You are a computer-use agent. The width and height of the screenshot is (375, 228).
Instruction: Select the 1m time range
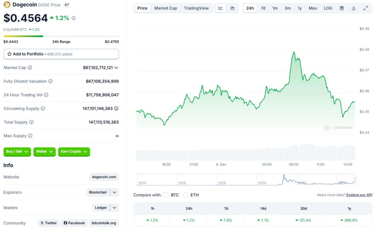pos(275,8)
